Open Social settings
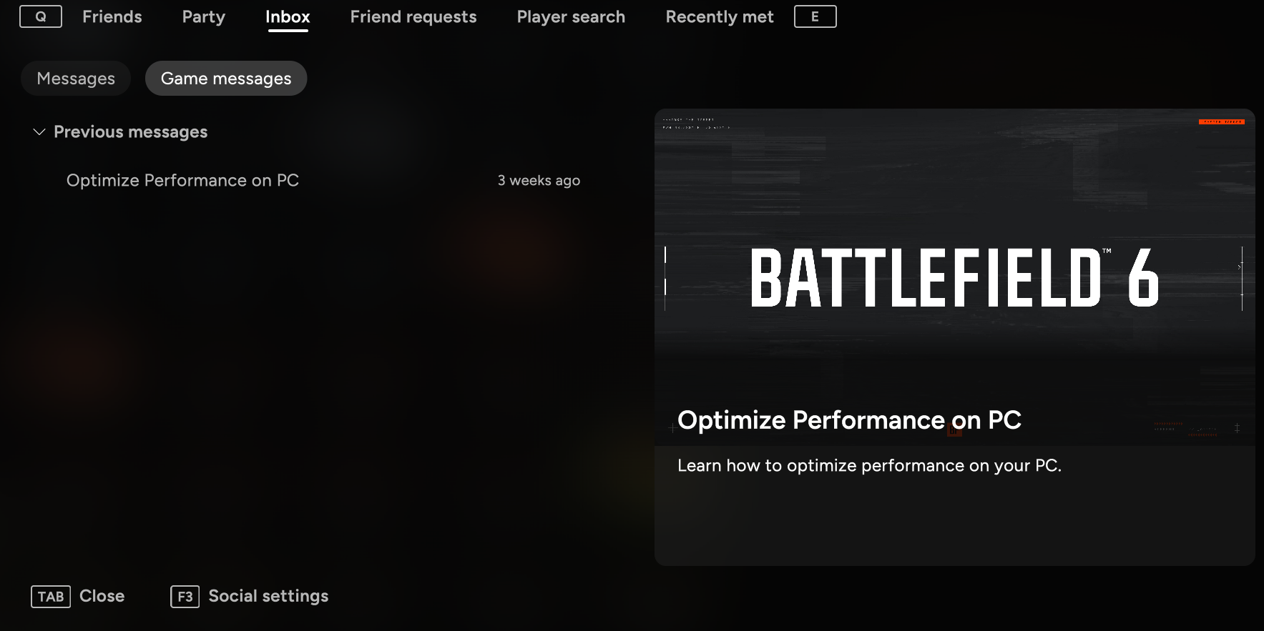Screen dimensions: 1264x631 (x=268, y=596)
